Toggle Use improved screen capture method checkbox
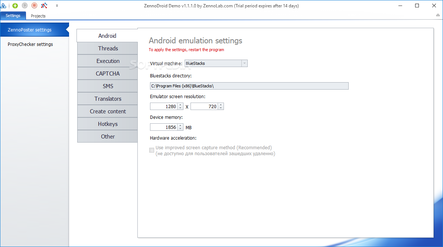The image size is (443, 247). 152,150
